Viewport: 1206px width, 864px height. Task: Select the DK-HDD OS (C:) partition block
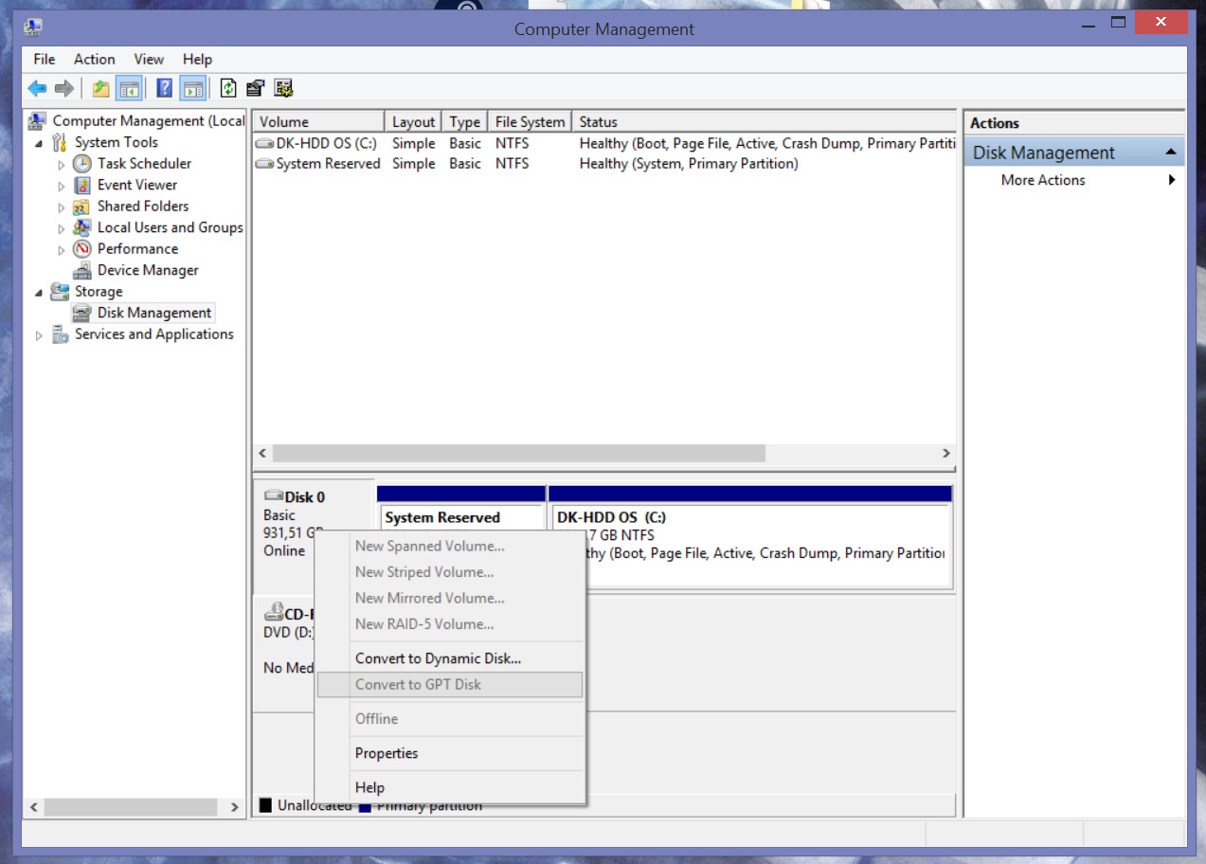(x=750, y=538)
